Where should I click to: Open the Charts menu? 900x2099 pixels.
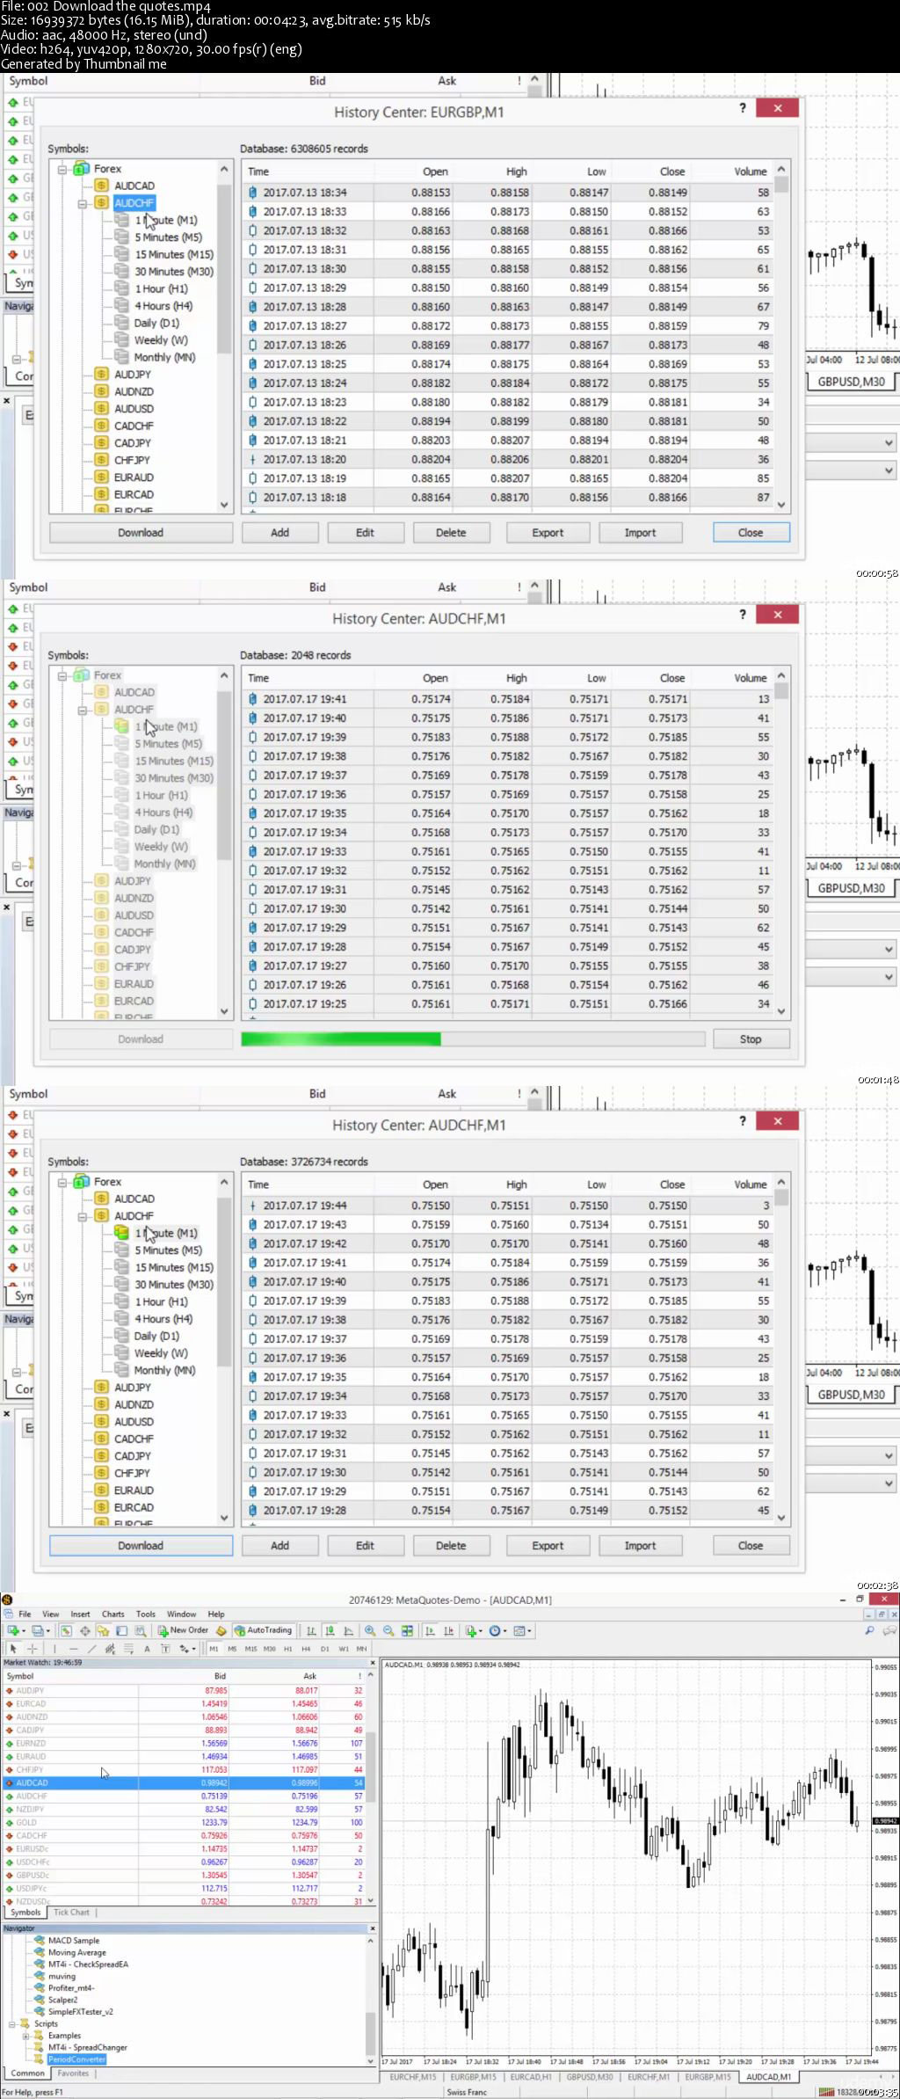(113, 1614)
